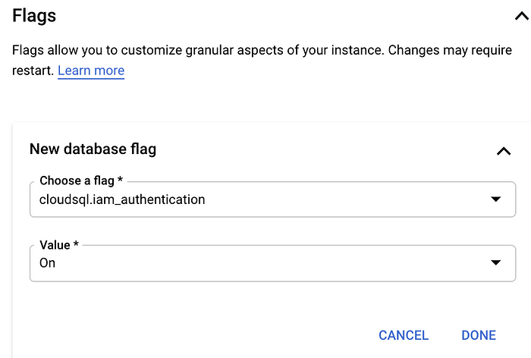Collapse the Flags section using its chevron

click(520, 14)
